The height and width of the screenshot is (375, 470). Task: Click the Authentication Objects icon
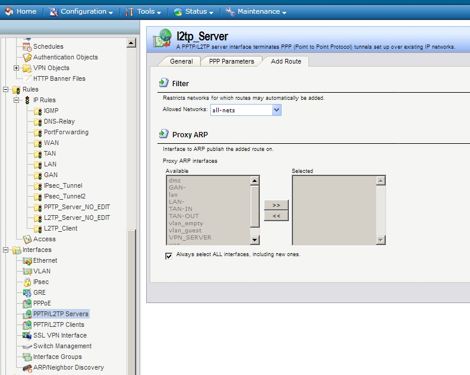(x=27, y=57)
